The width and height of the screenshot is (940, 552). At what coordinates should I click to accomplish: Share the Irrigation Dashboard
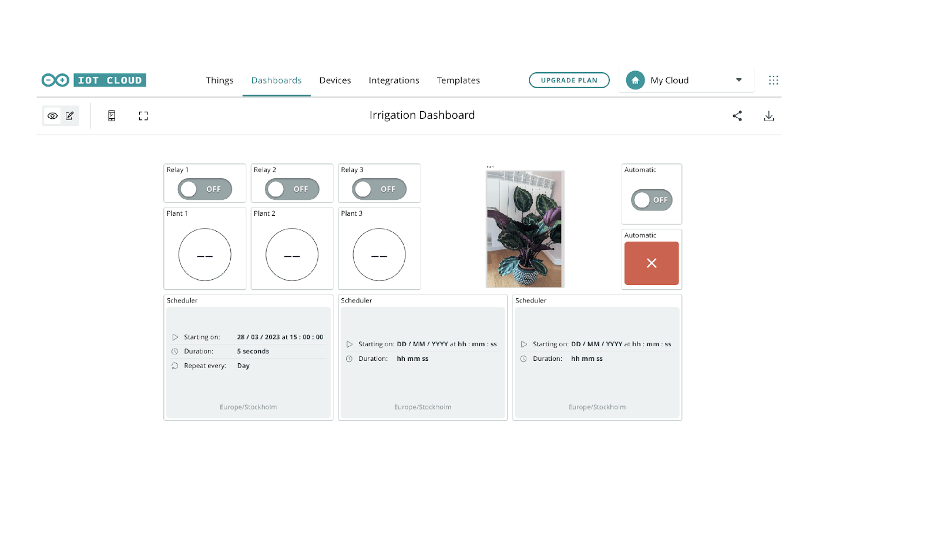(737, 116)
